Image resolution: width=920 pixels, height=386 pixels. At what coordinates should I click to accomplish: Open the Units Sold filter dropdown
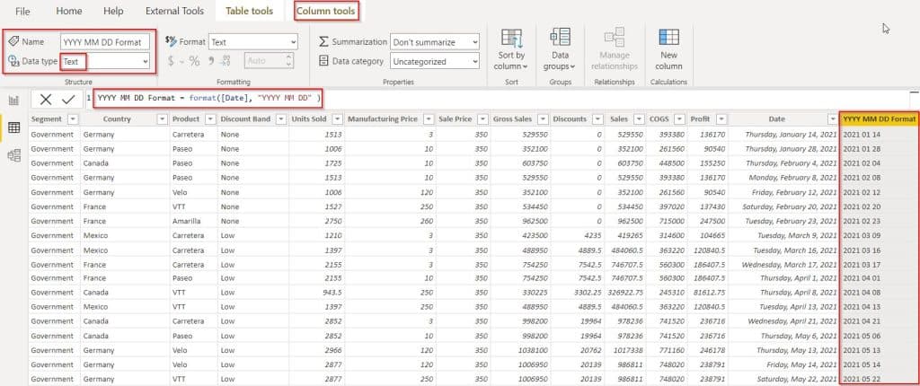coord(338,119)
